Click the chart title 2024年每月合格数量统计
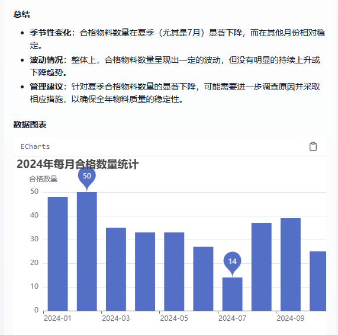Image resolution: width=338 pixels, height=335 pixels. pos(78,164)
